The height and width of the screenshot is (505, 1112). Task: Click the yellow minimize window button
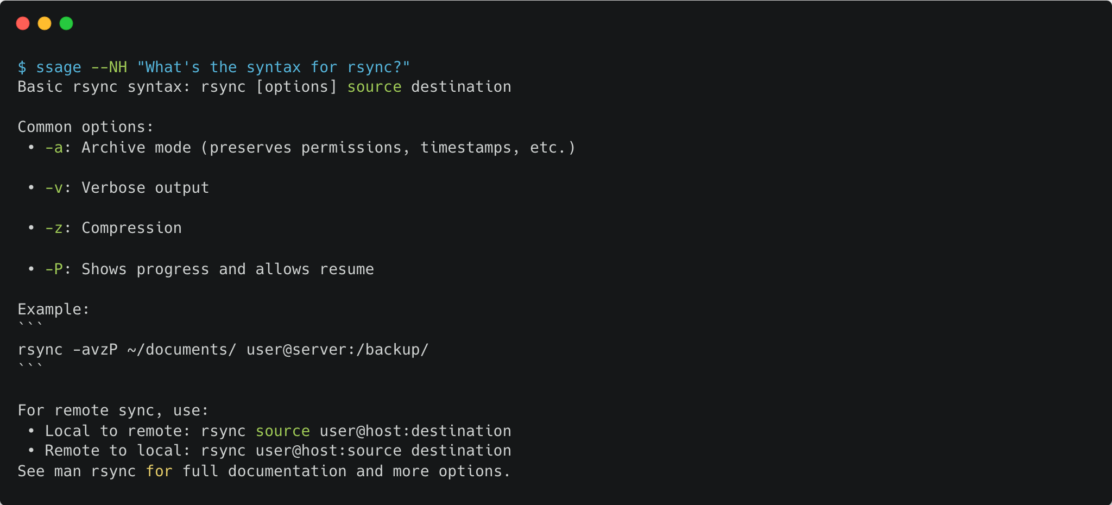point(45,23)
